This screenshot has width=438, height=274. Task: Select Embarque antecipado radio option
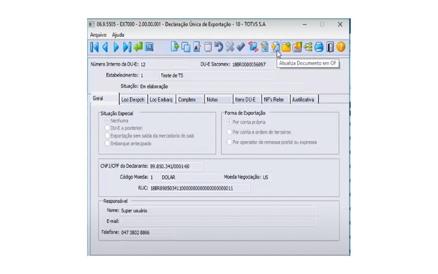pyautogui.click(x=107, y=144)
